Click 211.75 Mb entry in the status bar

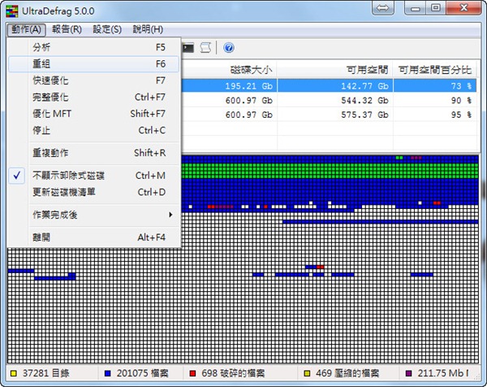pyautogui.click(x=443, y=373)
